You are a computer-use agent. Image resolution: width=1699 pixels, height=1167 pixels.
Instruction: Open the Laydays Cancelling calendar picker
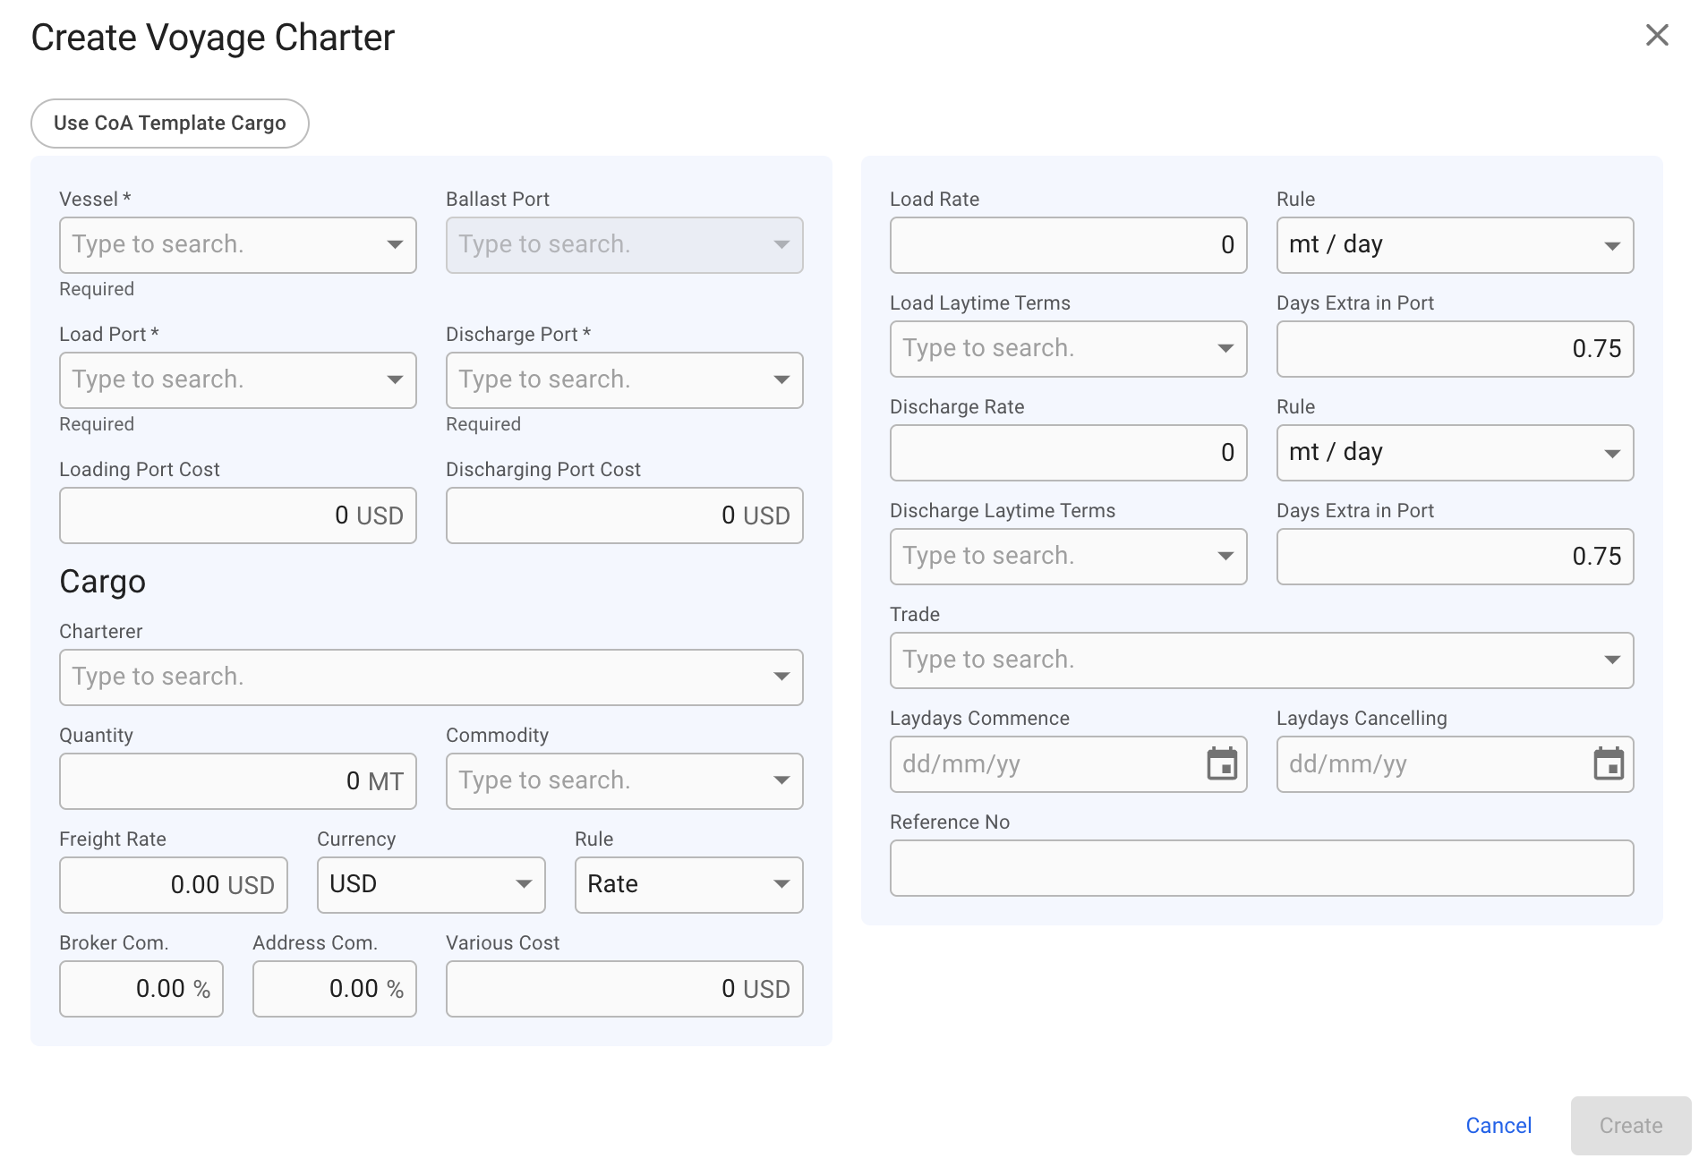coord(1608,764)
